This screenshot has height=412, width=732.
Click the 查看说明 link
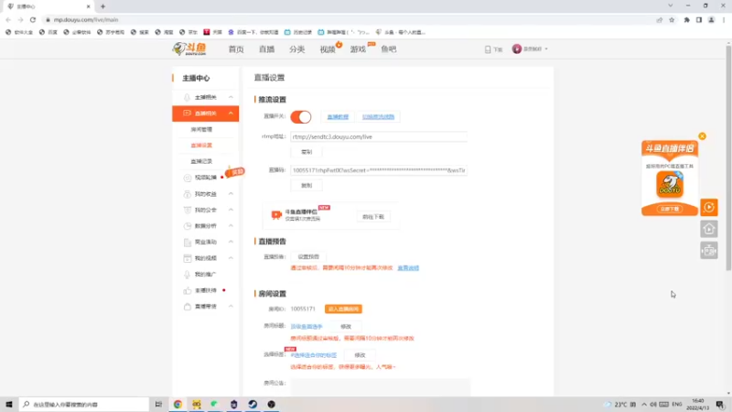coord(408,267)
